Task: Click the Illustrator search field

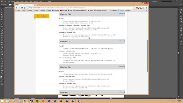Action: 166,1
